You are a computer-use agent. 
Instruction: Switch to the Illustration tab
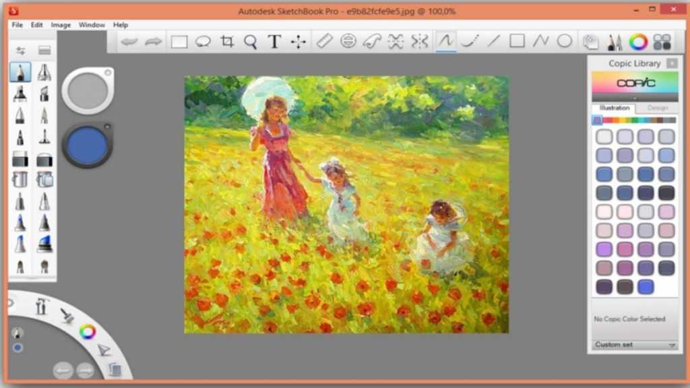(615, 108)
